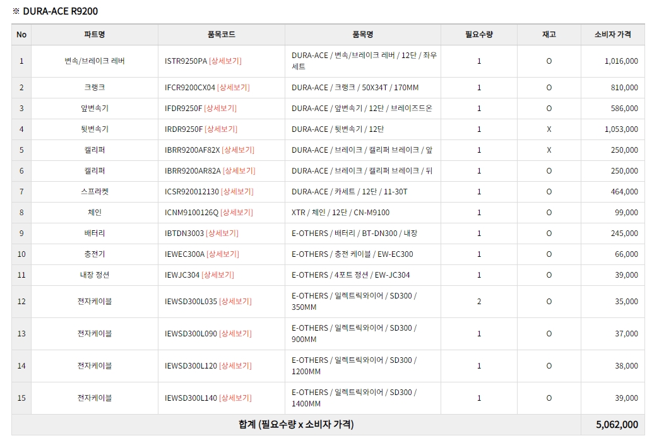Click price 1,016,000

(621, 61)
